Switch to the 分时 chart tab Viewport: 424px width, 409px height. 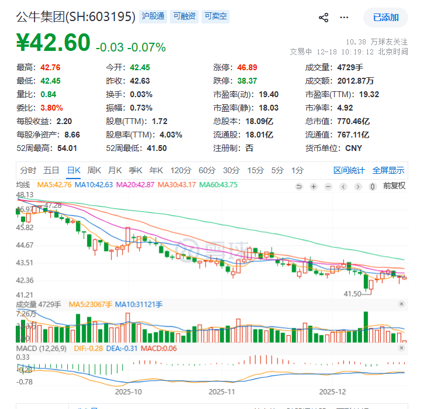point(28,170)
